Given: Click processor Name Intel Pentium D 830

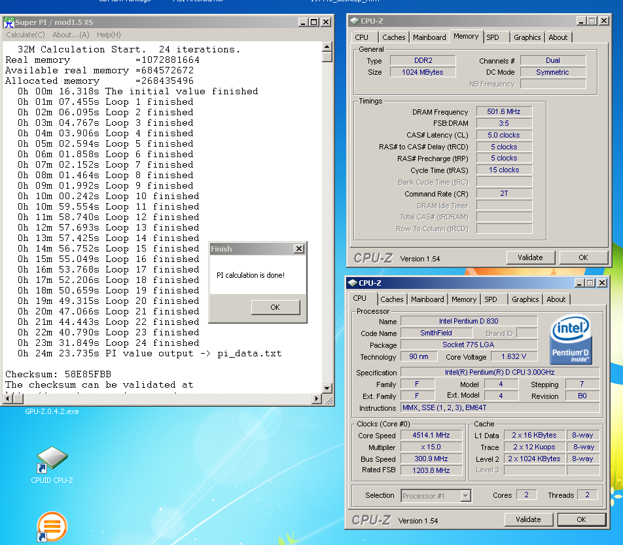Looking at the screenshot, I should [x=469, y=321].
